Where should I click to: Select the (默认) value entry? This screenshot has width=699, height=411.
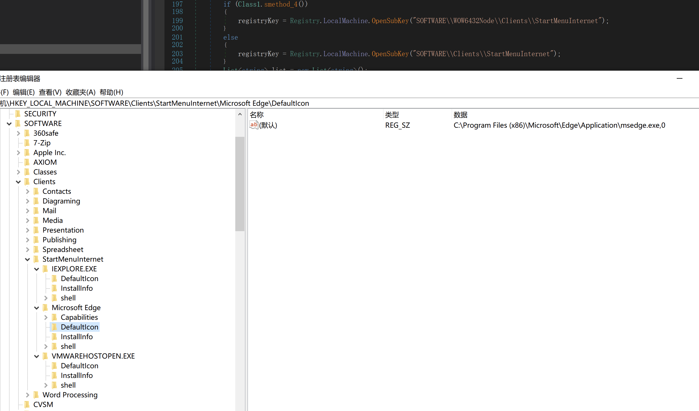[x=268, y=125]
